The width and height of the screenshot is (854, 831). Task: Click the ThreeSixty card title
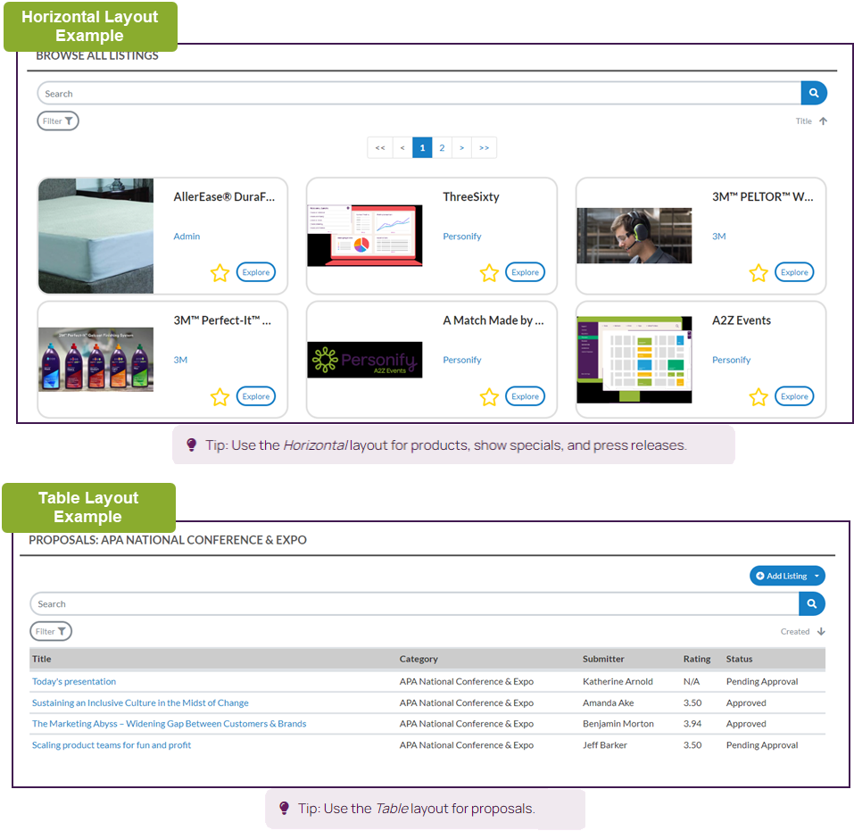point(471,196)
